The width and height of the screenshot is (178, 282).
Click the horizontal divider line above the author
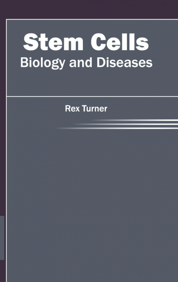(92, 97)
